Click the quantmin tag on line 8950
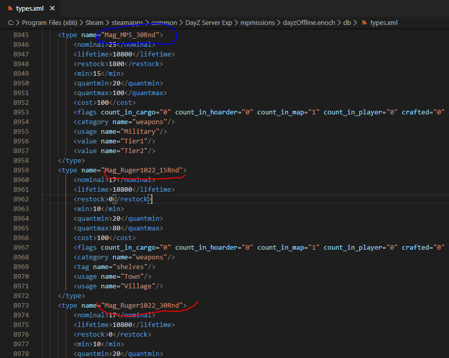Image resolution: width=449 pixels, height=358 pixels. coord(118,83)
